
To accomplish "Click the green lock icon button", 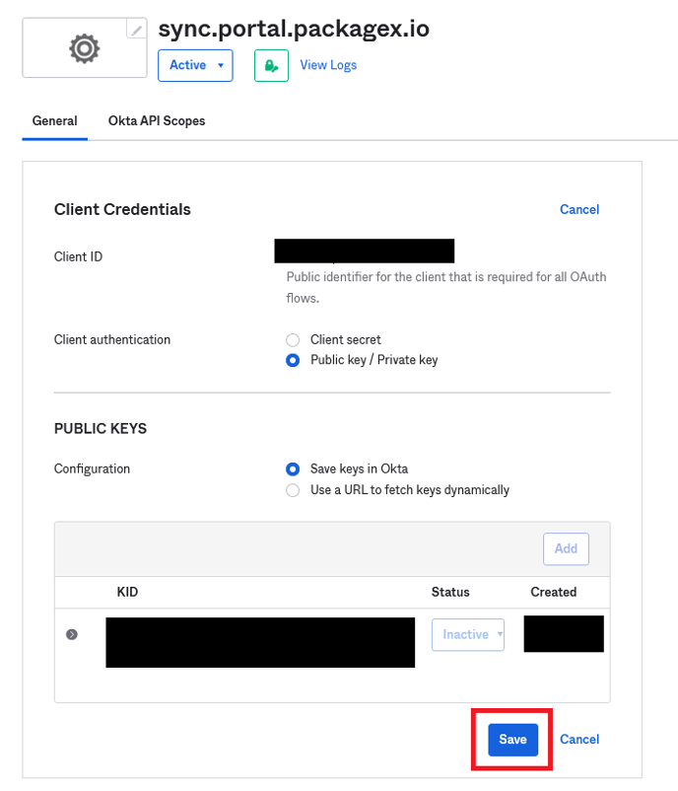I will click(271, 65).
